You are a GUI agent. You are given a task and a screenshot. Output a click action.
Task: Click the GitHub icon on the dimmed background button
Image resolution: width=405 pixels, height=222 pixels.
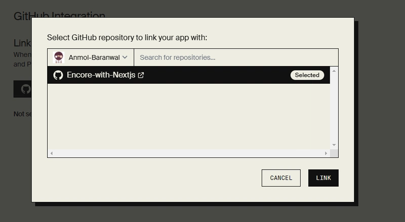click(x=26, y=89)
